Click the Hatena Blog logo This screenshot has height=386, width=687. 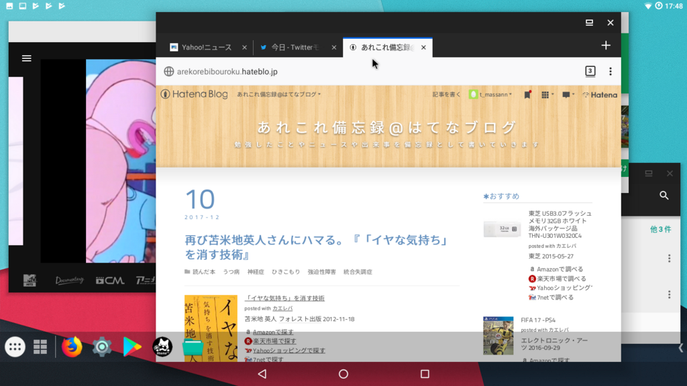194,94
